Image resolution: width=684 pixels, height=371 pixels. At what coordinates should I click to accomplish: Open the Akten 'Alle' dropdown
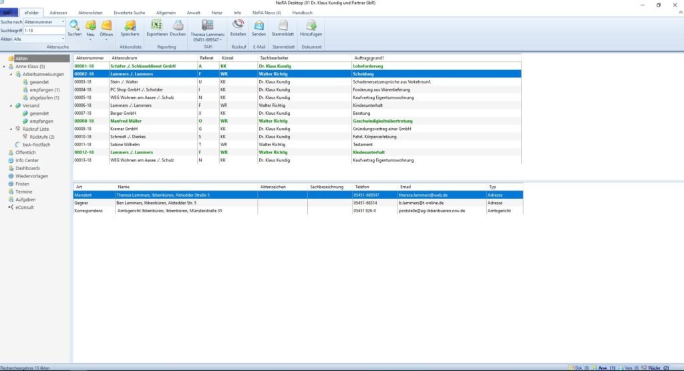63,39
